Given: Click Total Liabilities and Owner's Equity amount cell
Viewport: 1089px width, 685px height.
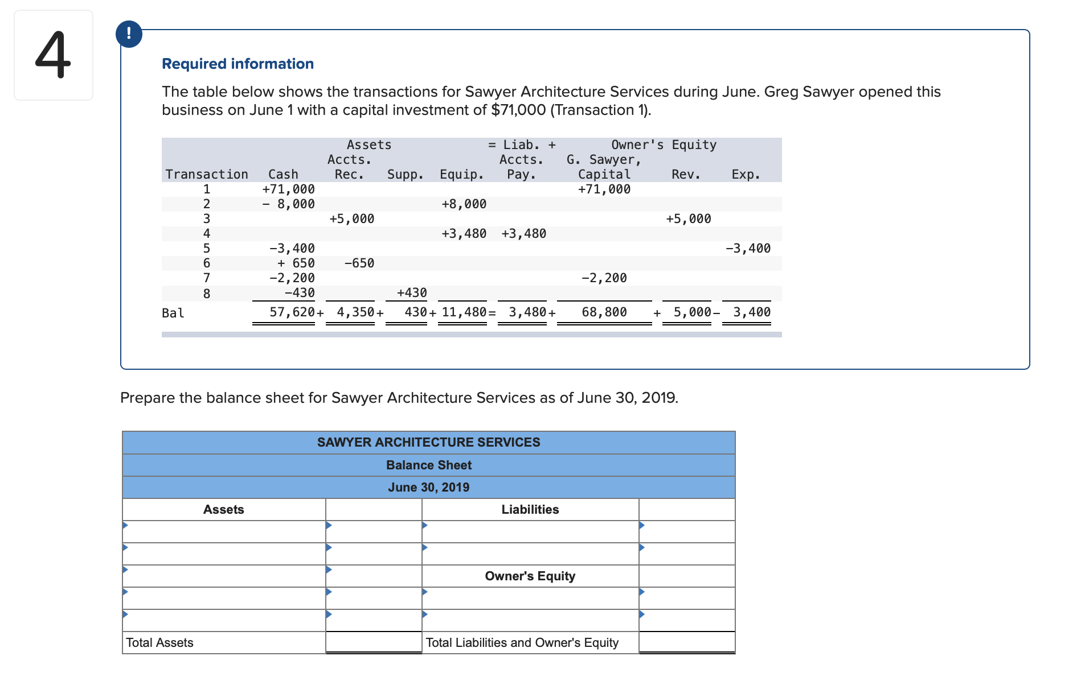Looking at the screenshot, I should pos(687,643).
